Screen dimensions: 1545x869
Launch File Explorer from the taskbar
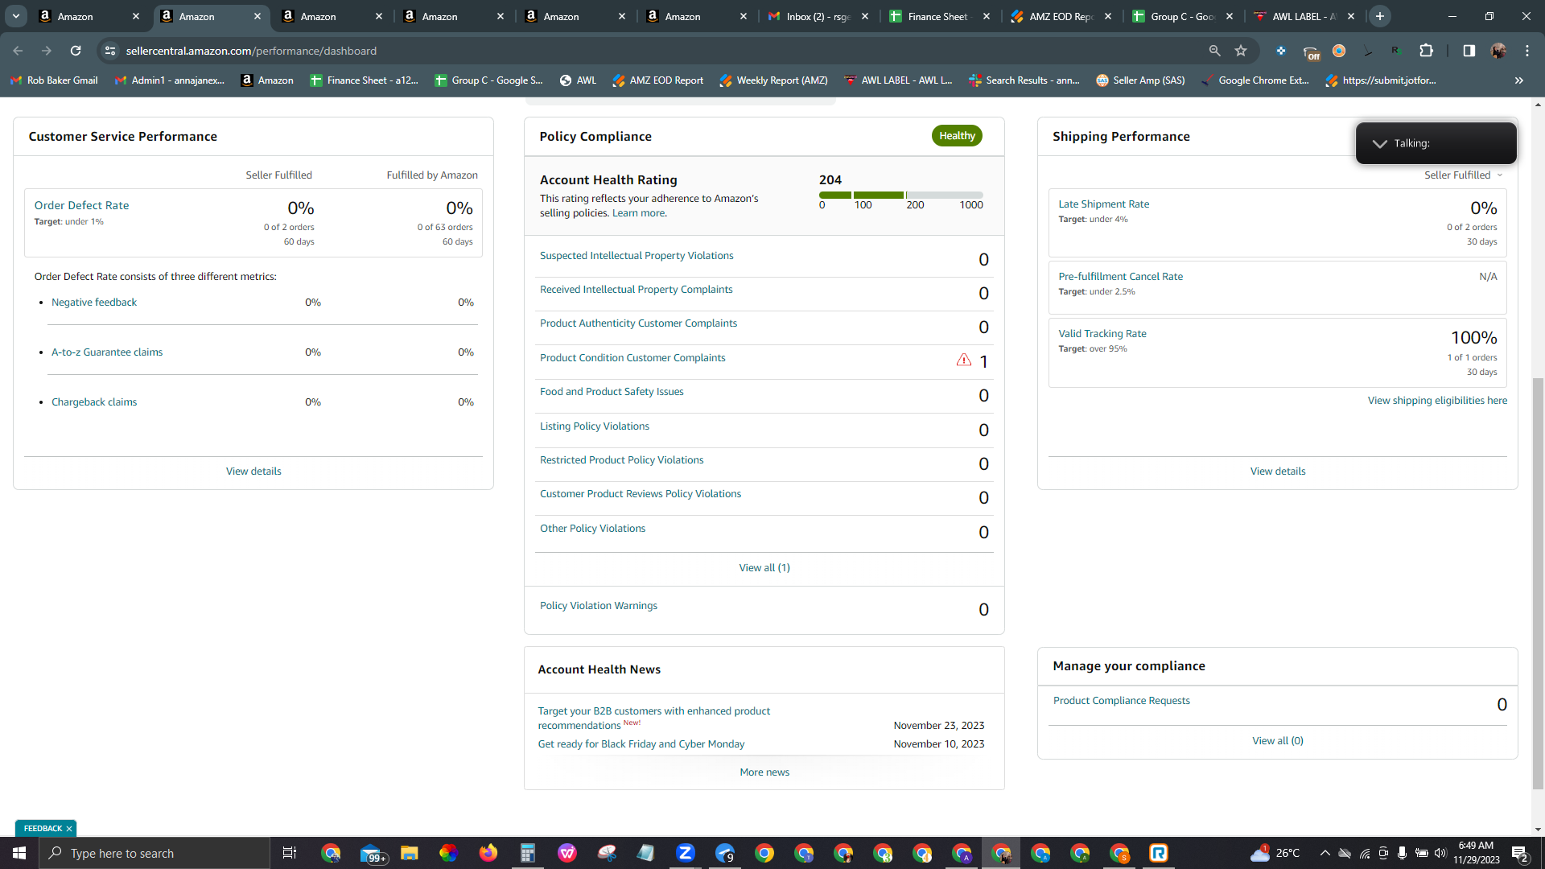click(409, 853)
